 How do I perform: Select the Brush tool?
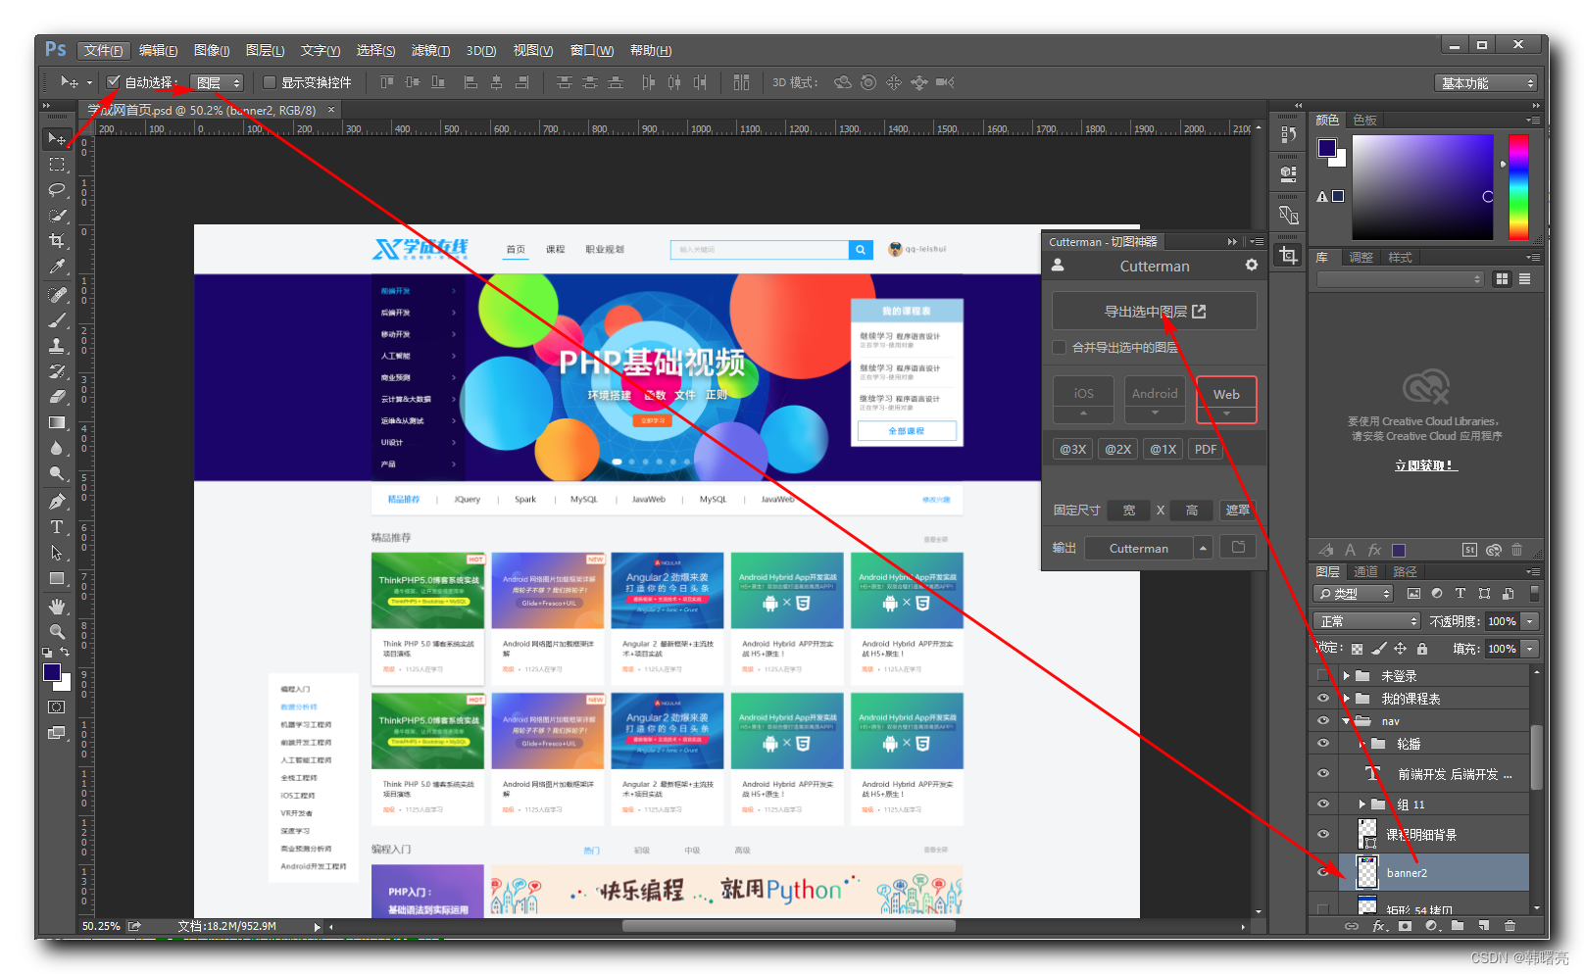pos(57,319)
